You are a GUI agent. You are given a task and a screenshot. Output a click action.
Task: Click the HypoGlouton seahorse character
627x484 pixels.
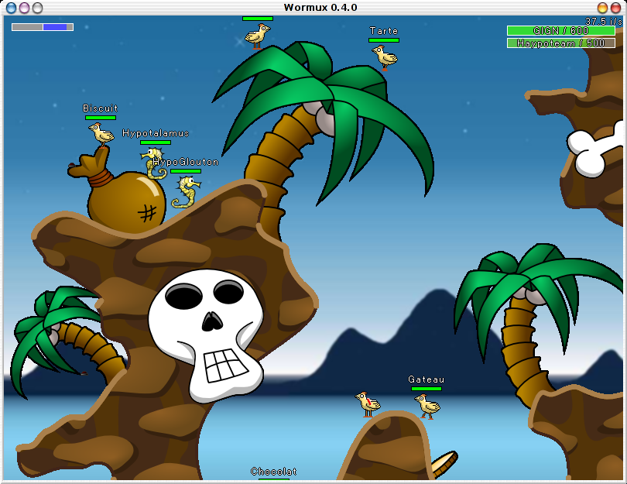[x=186, y=192]
